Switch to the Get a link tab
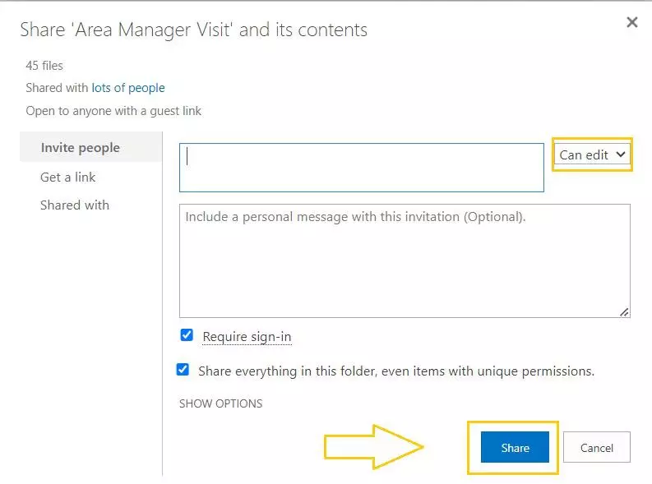Screen dimensions: 652x484 [x=68, y=177]
